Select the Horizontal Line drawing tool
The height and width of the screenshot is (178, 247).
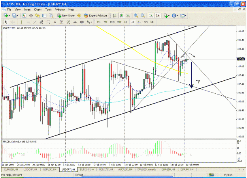coord(28,22)
